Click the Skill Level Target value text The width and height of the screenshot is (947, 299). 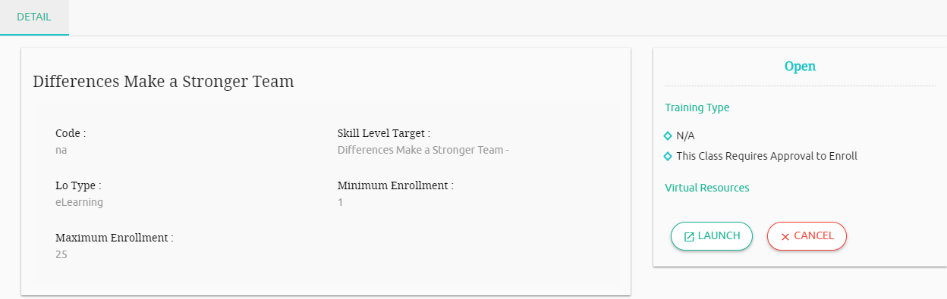tap(423, 150)
